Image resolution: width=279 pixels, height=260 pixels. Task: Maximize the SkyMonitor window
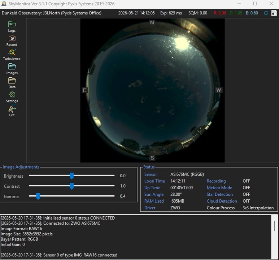coord(255,4)
